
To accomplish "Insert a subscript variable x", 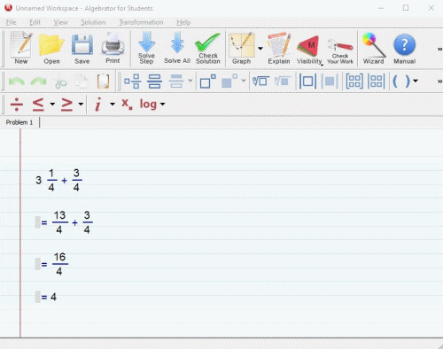I will coord(127,104).
